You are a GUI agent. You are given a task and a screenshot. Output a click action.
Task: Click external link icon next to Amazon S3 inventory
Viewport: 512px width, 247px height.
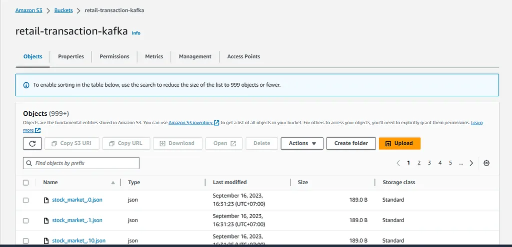tap(216, 123)
